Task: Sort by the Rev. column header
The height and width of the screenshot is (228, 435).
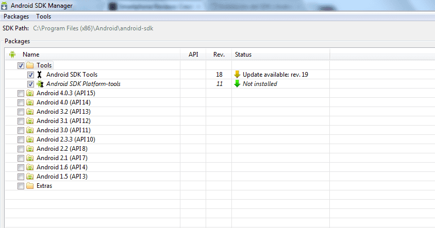Action: pyautogui.click(x=219, y=55)
